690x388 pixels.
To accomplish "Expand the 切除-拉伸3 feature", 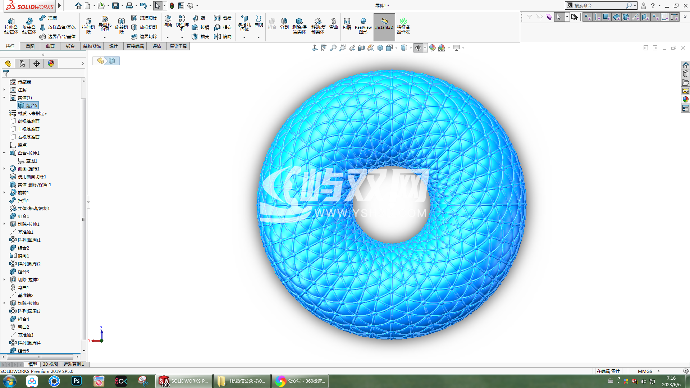I will [4, 303].
